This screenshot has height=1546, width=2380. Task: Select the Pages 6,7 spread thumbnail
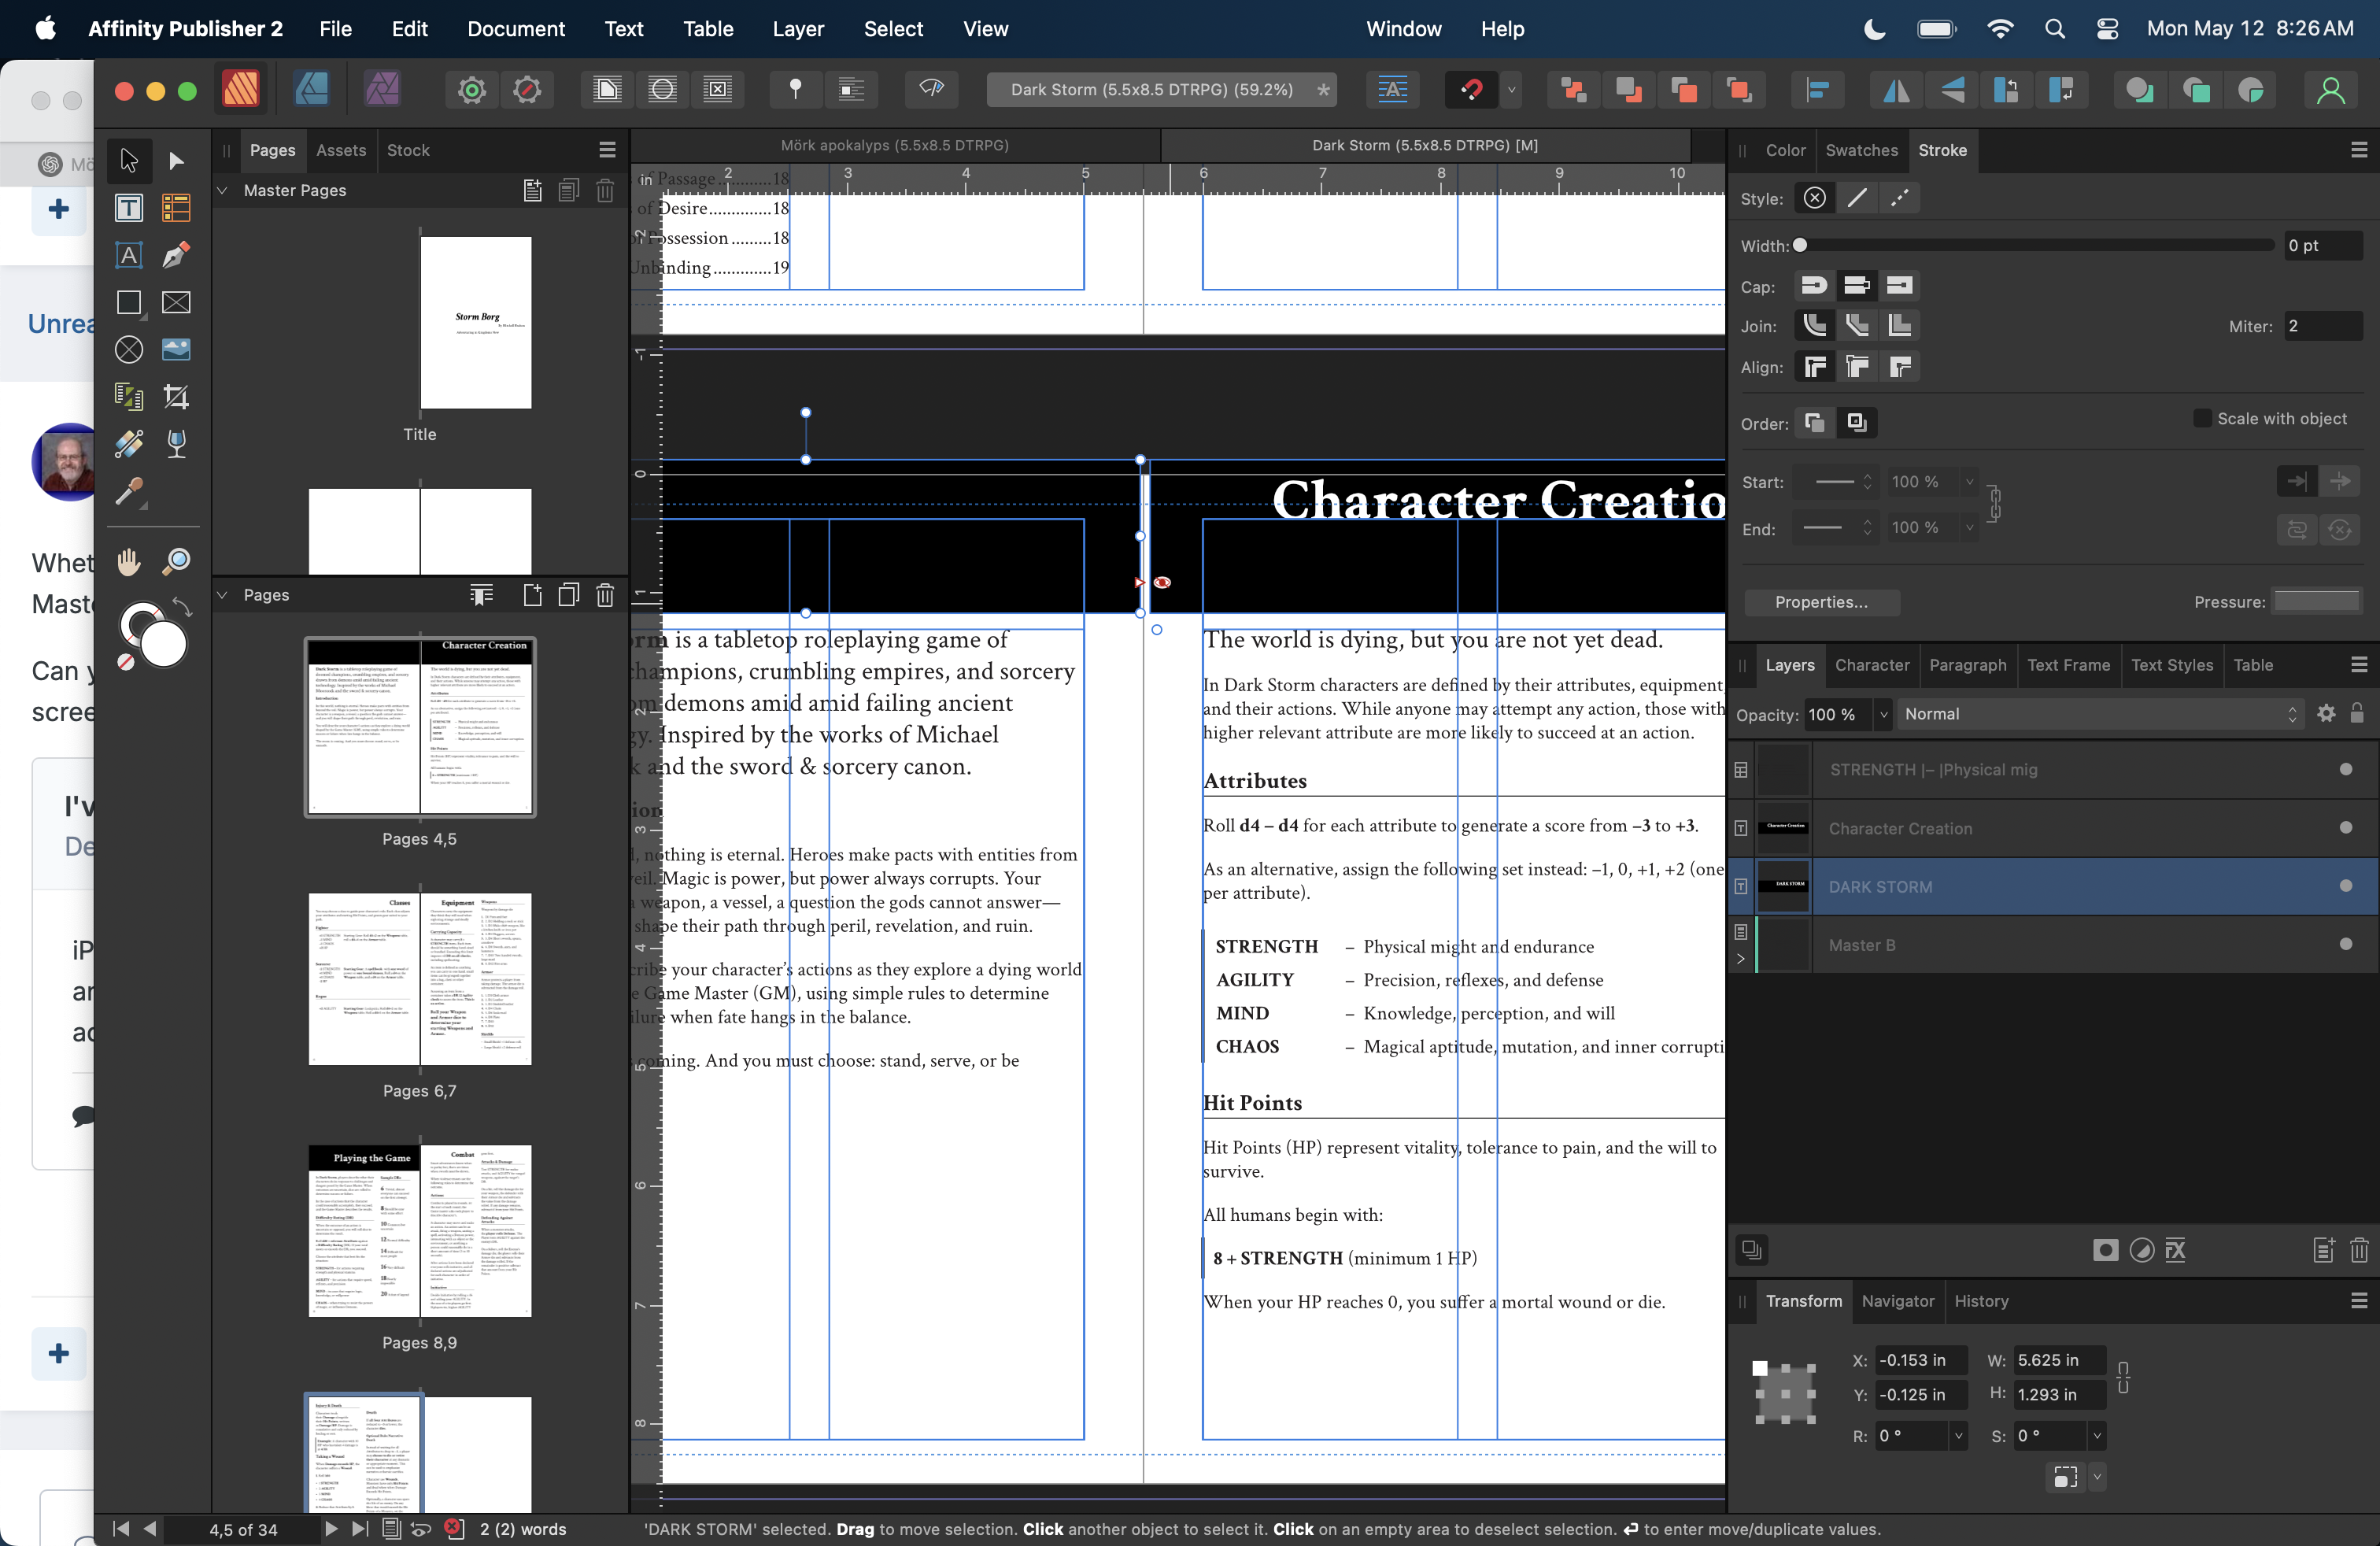tap(419, 978)
